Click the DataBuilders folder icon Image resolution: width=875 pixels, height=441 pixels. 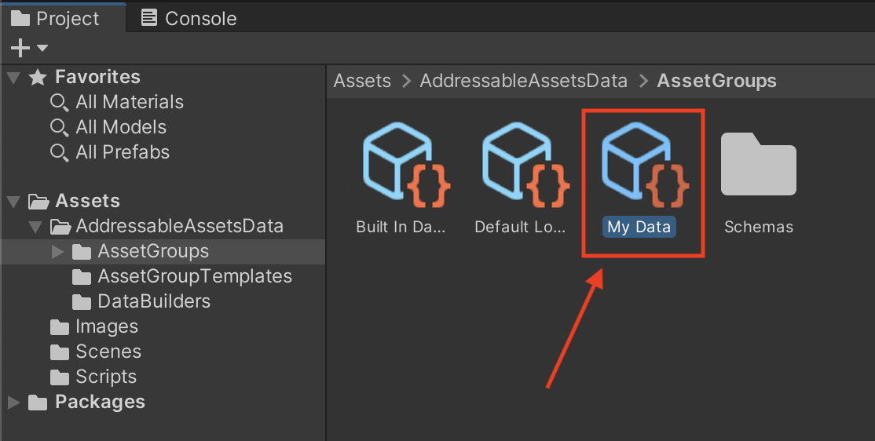82,302
